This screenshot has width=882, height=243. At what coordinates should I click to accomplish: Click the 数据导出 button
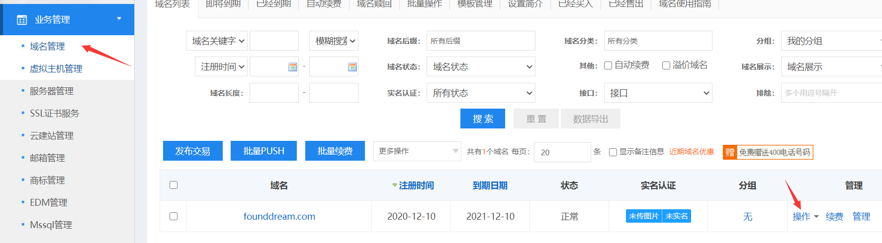tap(591, 119)
